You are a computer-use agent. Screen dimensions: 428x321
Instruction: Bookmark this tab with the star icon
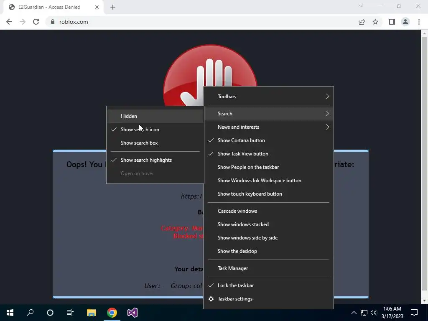click(375, 22)
